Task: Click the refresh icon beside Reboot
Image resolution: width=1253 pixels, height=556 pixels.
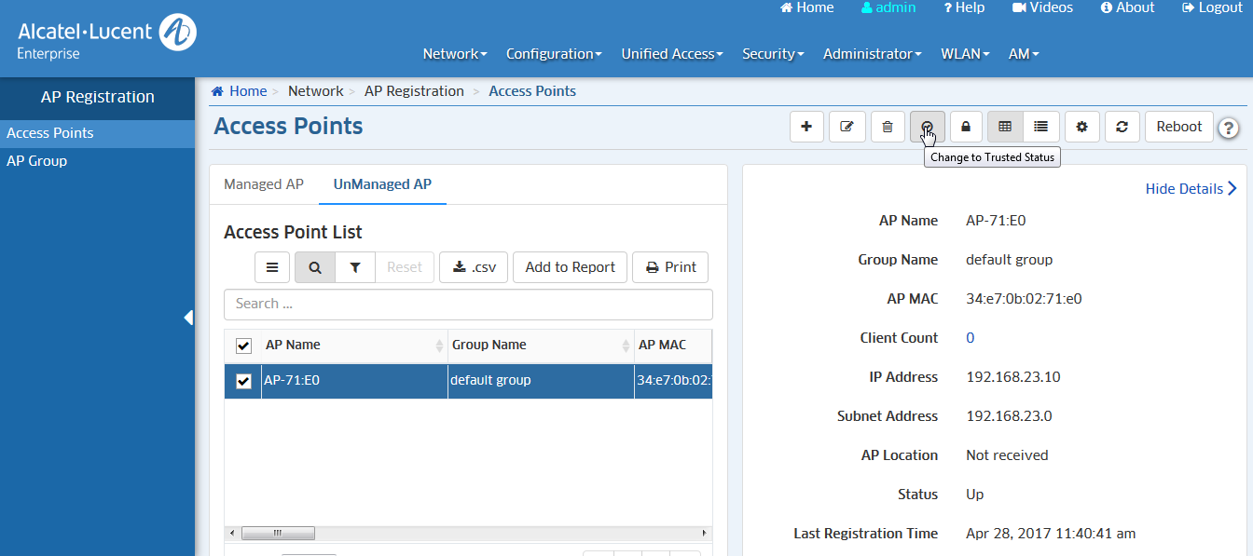Action: 1122,127
